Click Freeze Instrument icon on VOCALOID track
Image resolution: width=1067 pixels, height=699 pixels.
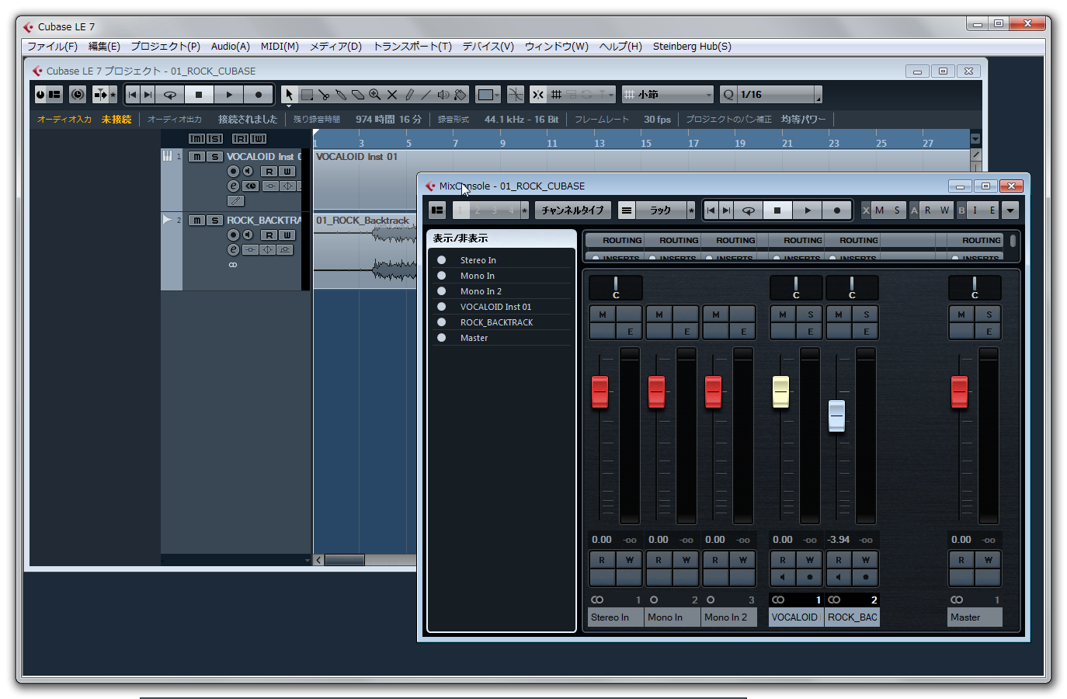250,186
